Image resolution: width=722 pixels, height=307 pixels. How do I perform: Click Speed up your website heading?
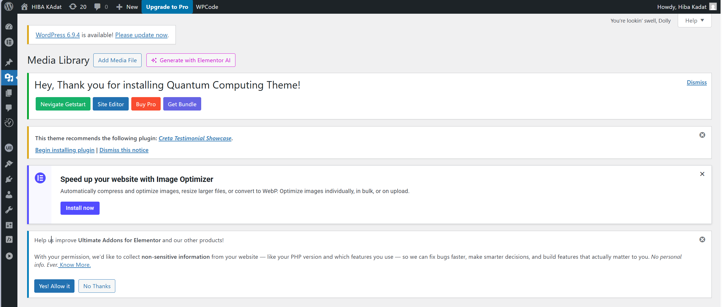(x=137, y=179)
